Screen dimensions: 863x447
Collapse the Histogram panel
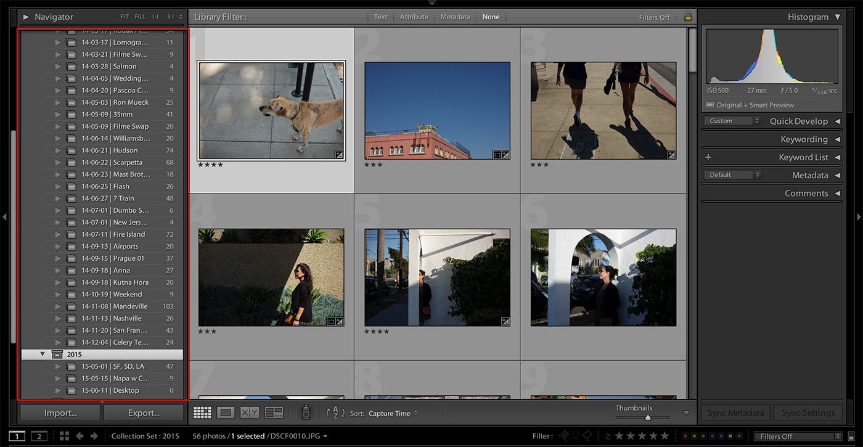click(837, 17)
